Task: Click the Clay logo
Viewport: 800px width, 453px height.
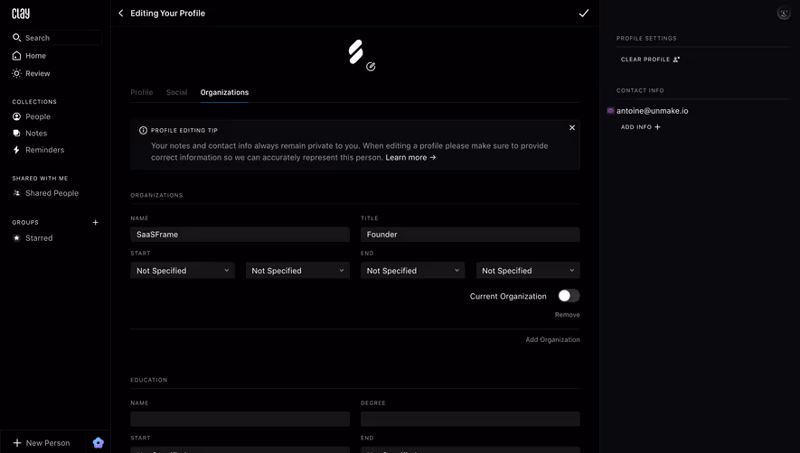Action: tap(21, 14)
